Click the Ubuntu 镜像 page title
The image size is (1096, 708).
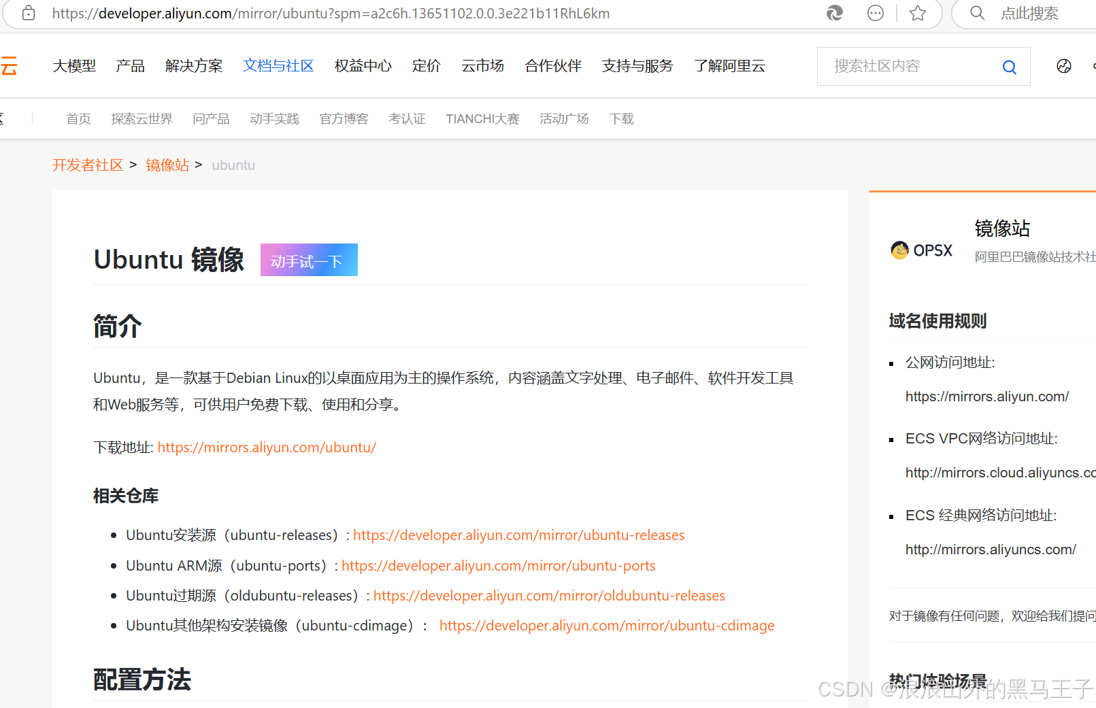169,260
